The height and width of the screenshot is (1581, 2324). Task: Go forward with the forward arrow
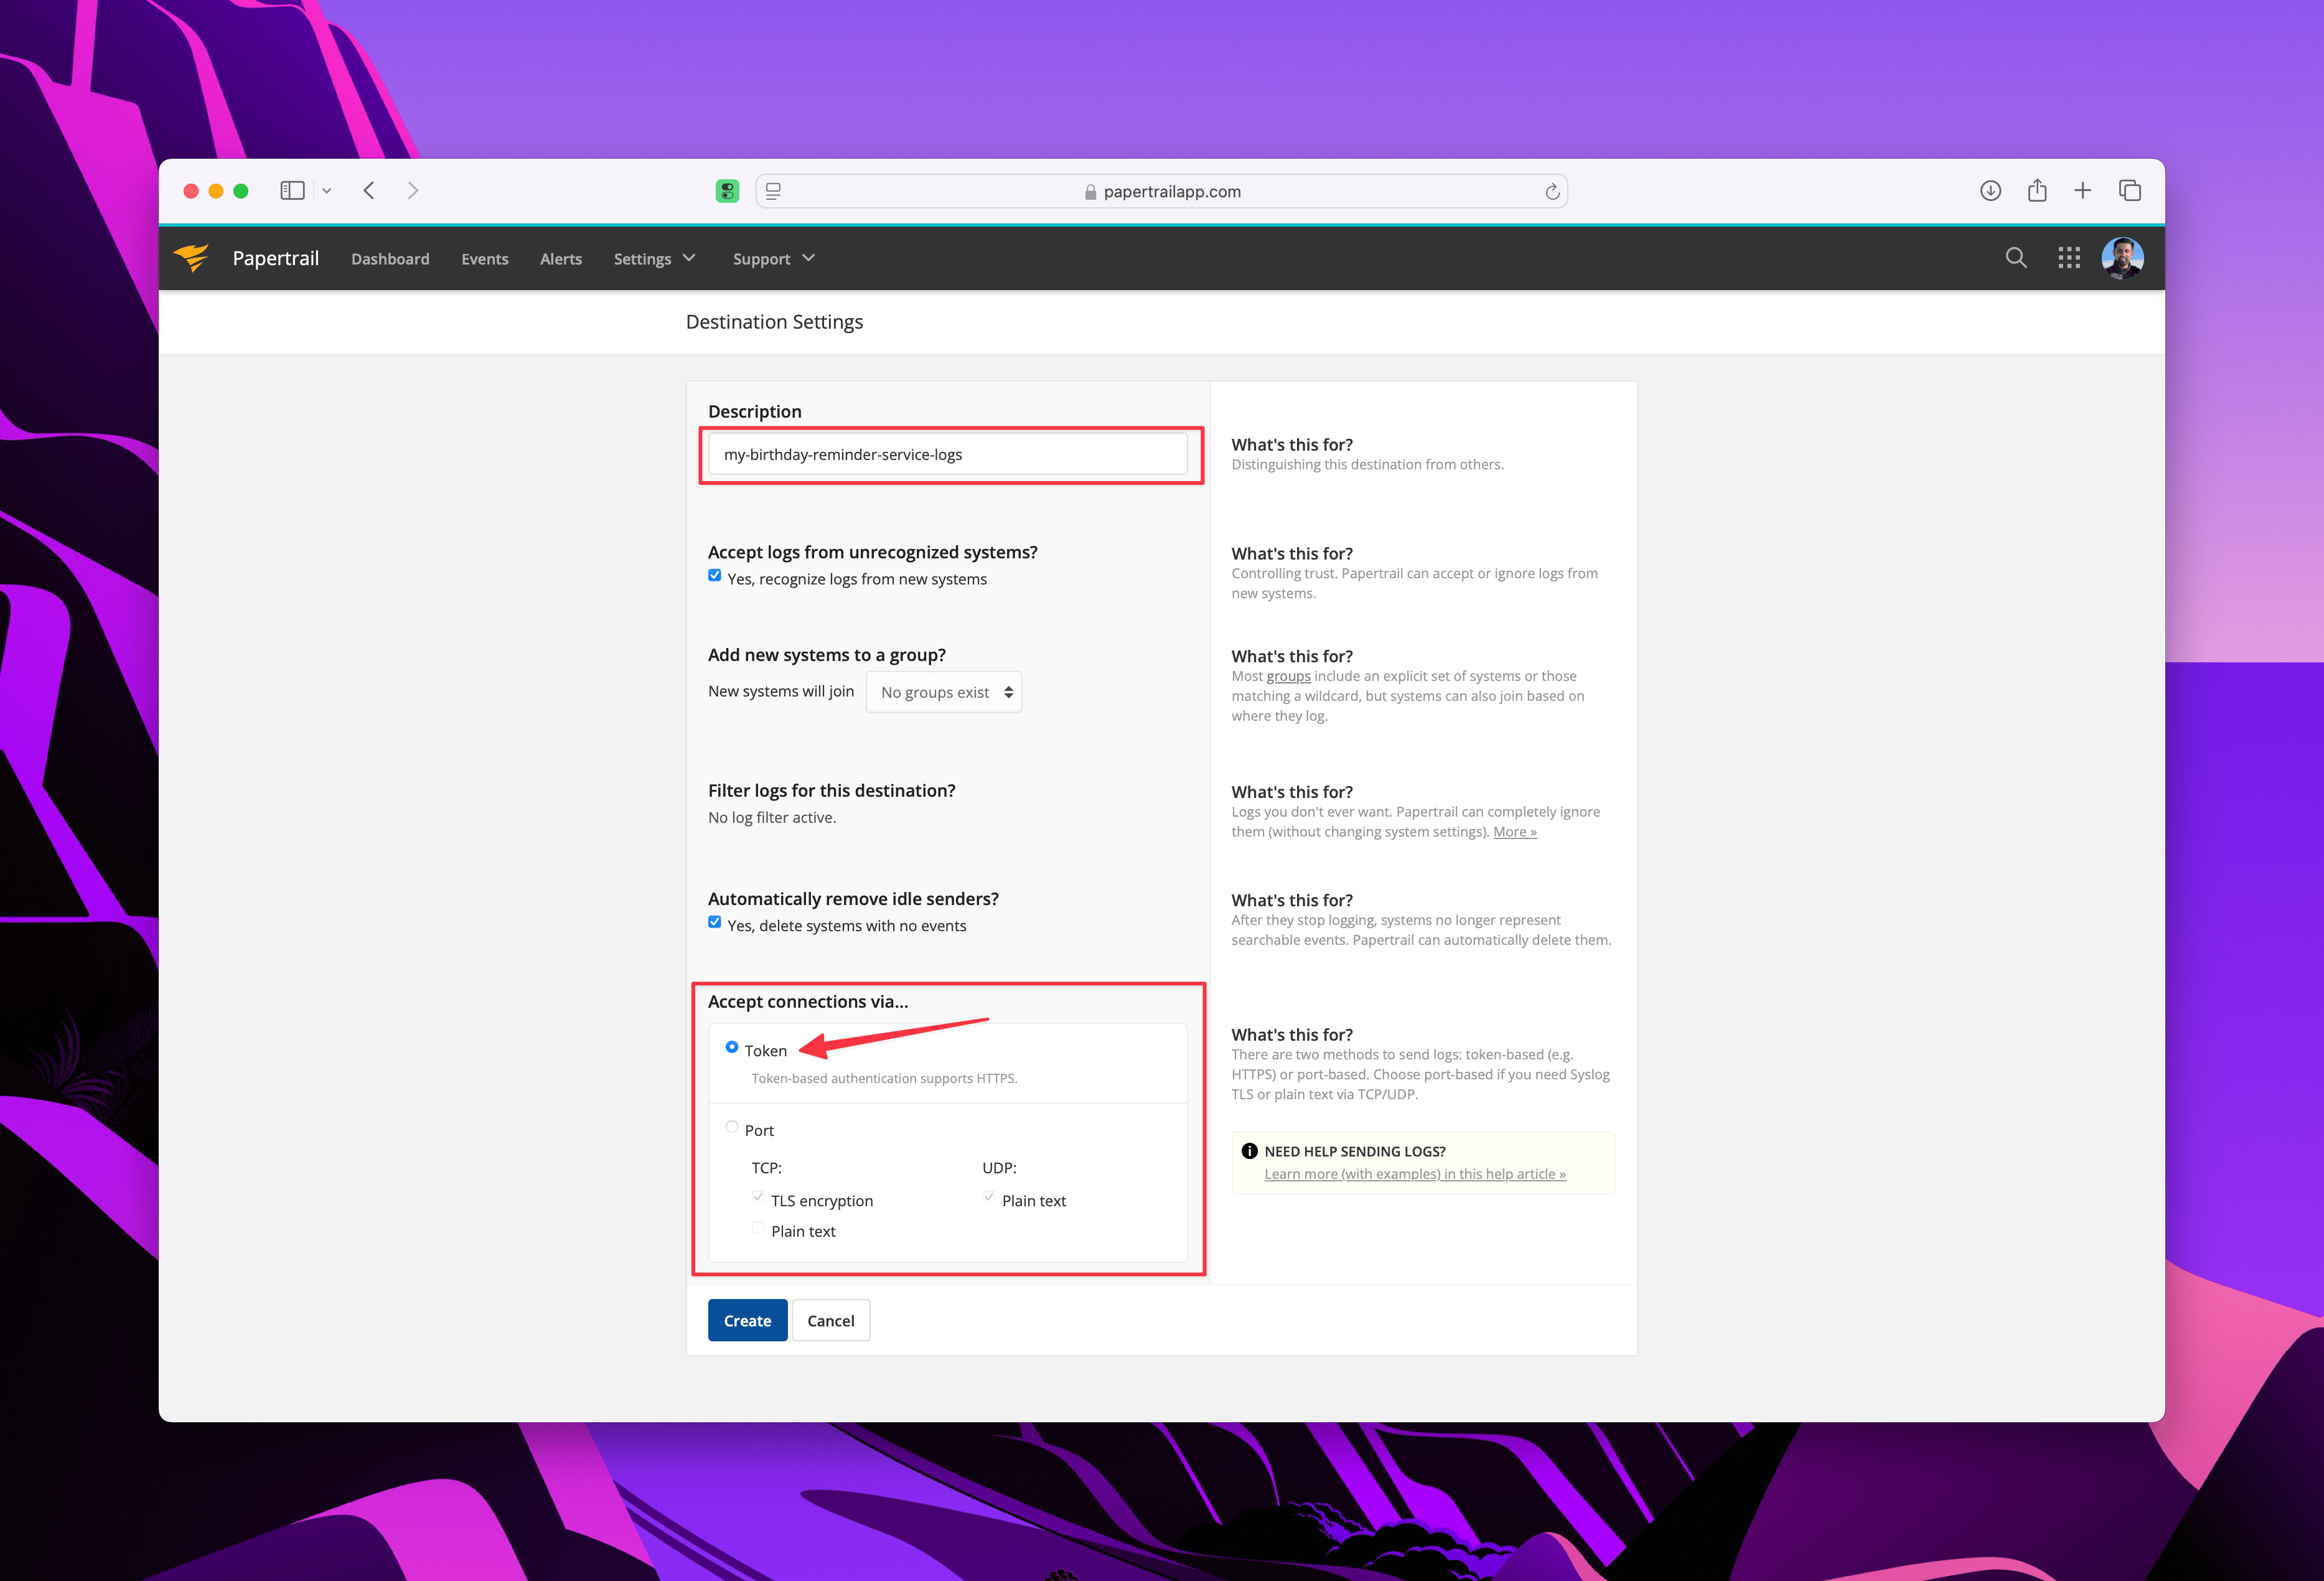point(413,191)
